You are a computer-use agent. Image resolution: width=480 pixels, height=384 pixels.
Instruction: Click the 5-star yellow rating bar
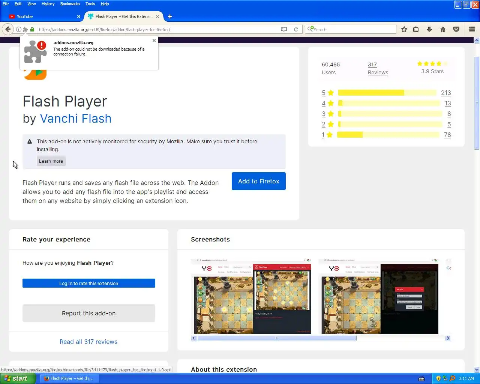(387, 93)
